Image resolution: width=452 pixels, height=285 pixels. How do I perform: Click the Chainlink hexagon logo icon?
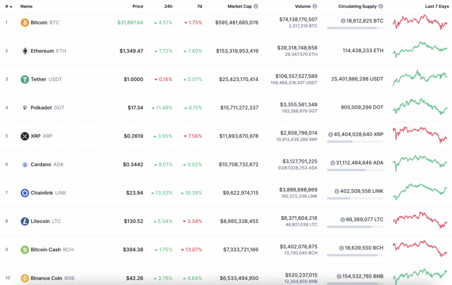25,193
